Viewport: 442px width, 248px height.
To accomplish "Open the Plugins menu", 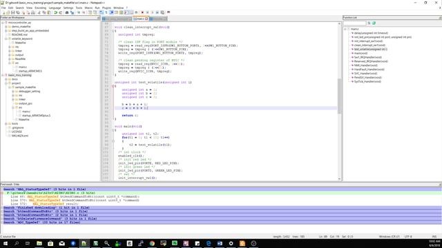I will point(106,8).
